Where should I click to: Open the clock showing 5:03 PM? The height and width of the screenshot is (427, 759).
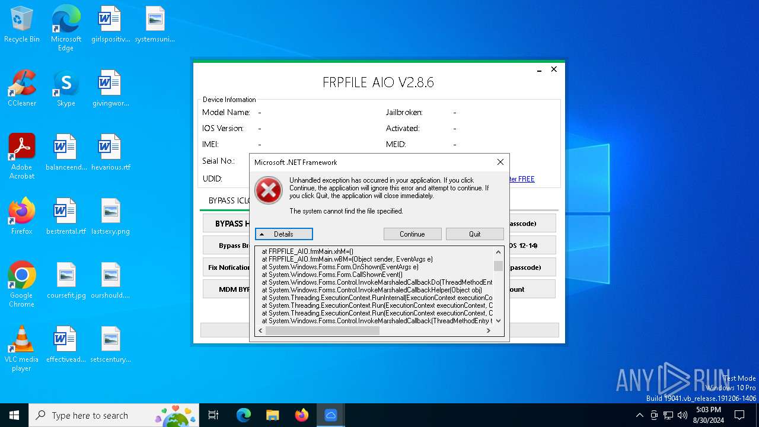coord(708,415)
